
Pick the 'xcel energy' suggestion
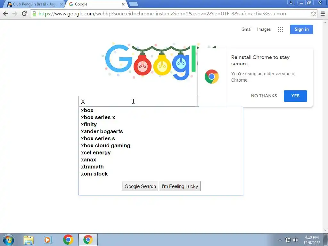coord(161,153)
